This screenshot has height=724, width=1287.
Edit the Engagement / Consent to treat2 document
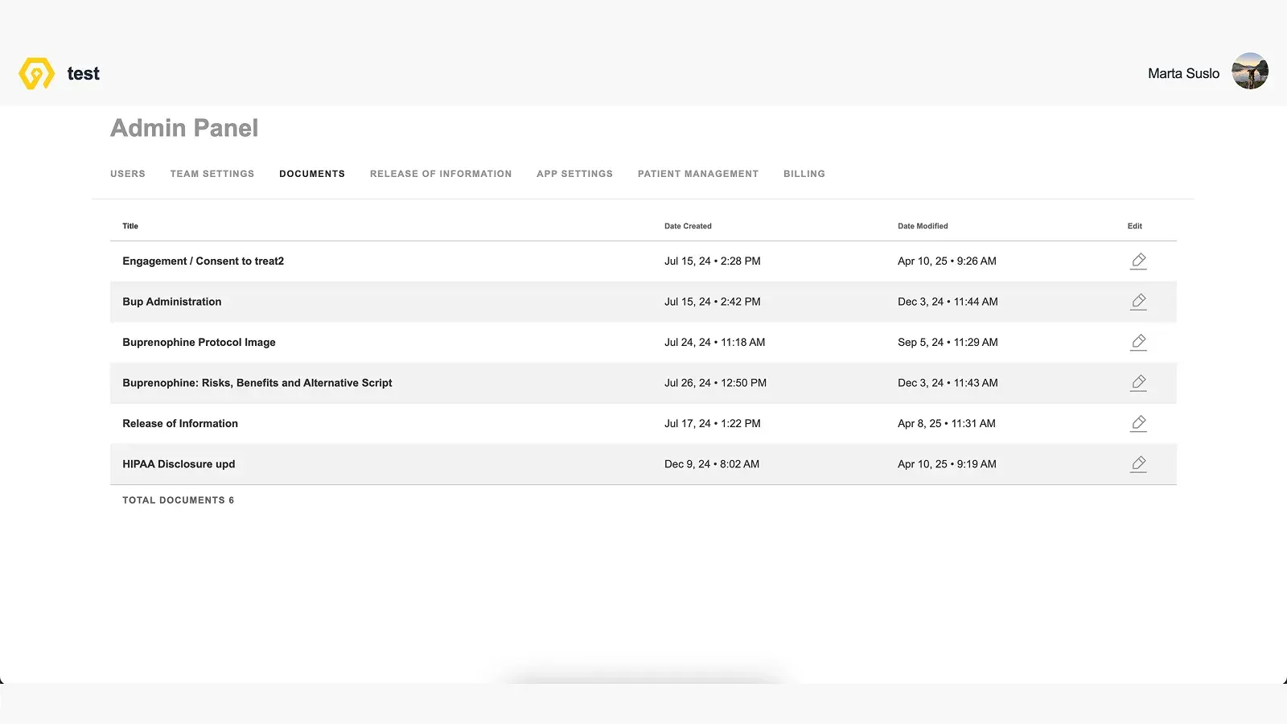click(x=1138, y=261)
